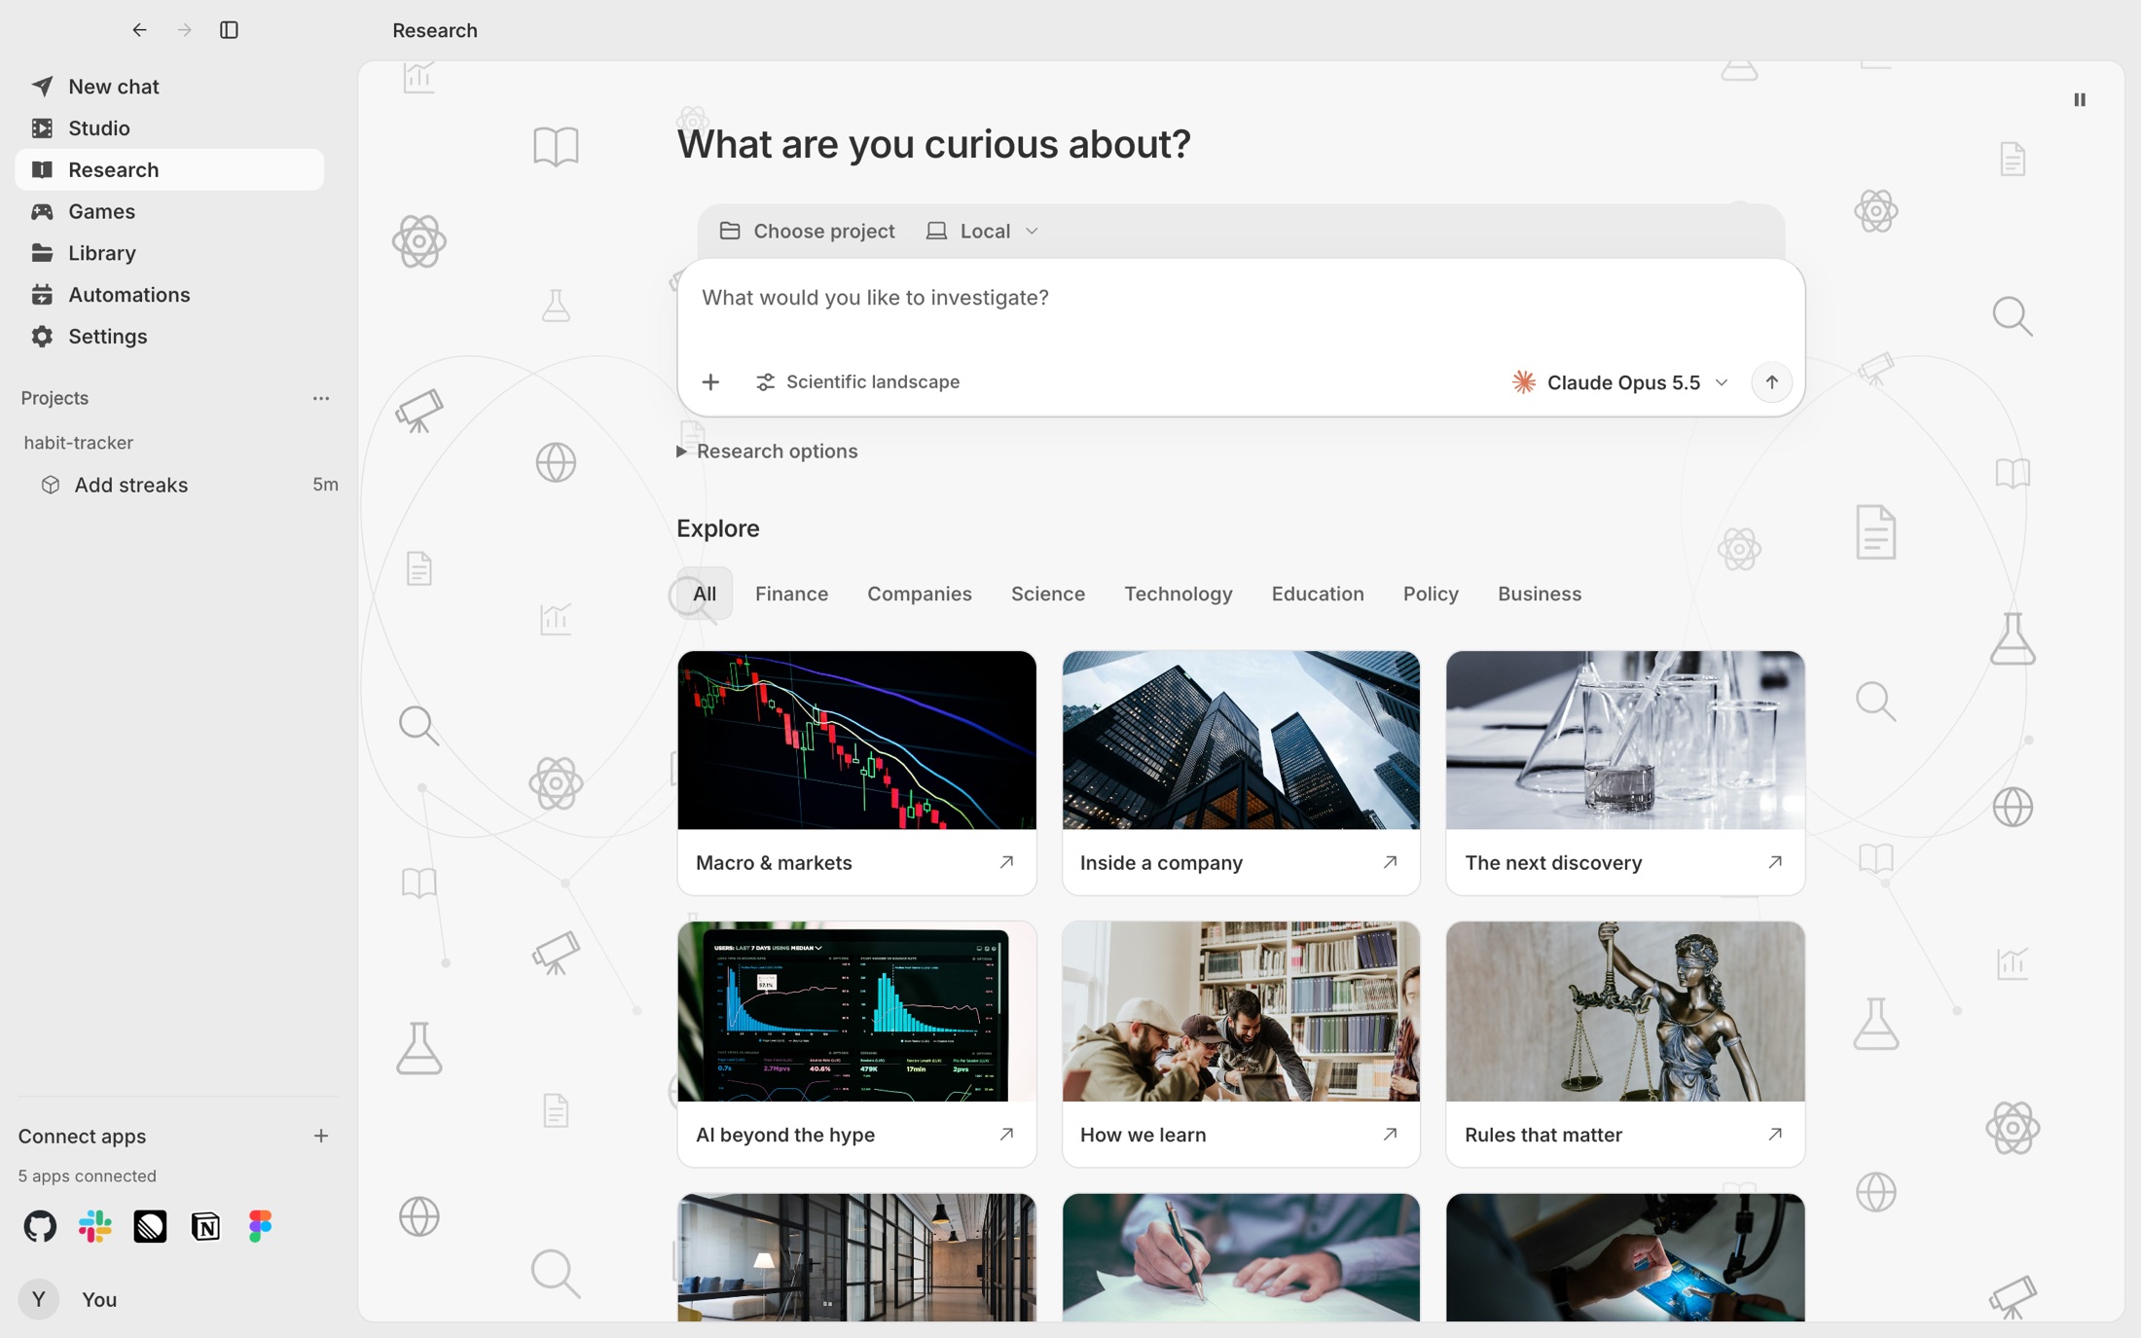Image resolution: width=2141 pixels, height=1338 pixels.
Task: Open Settings from the sidebar
Action: coord(169,337)
